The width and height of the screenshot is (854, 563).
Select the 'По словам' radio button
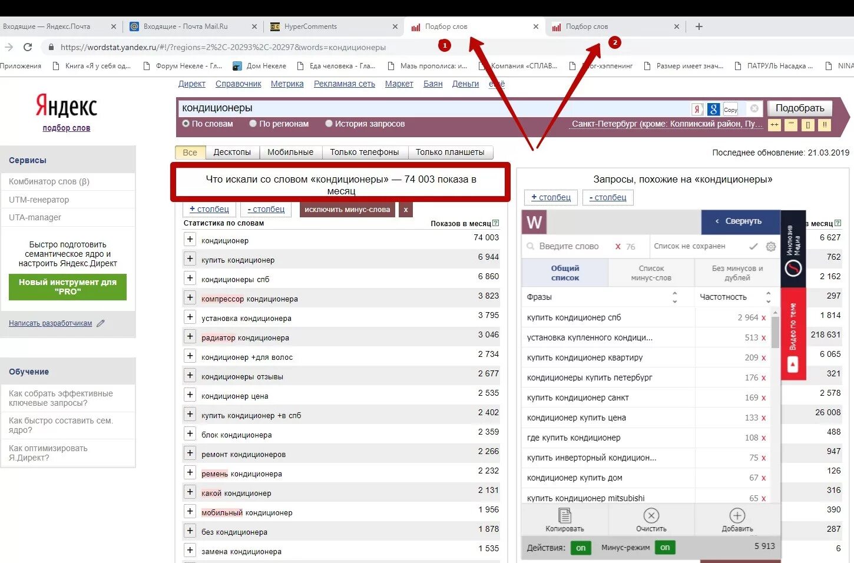click(186, 124)
